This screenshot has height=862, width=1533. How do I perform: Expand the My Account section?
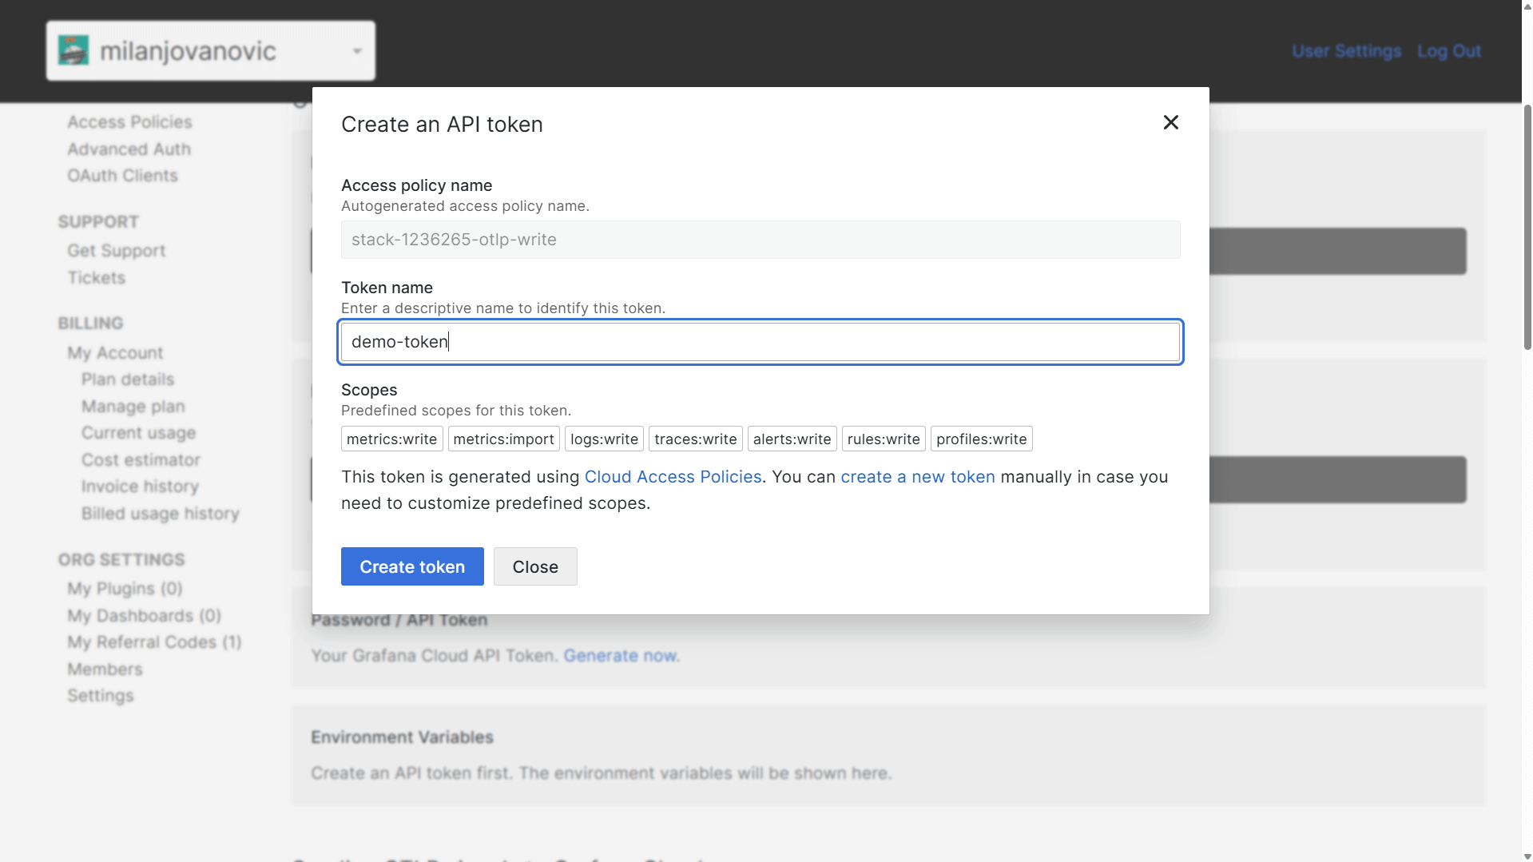click(x=115, y=352)
